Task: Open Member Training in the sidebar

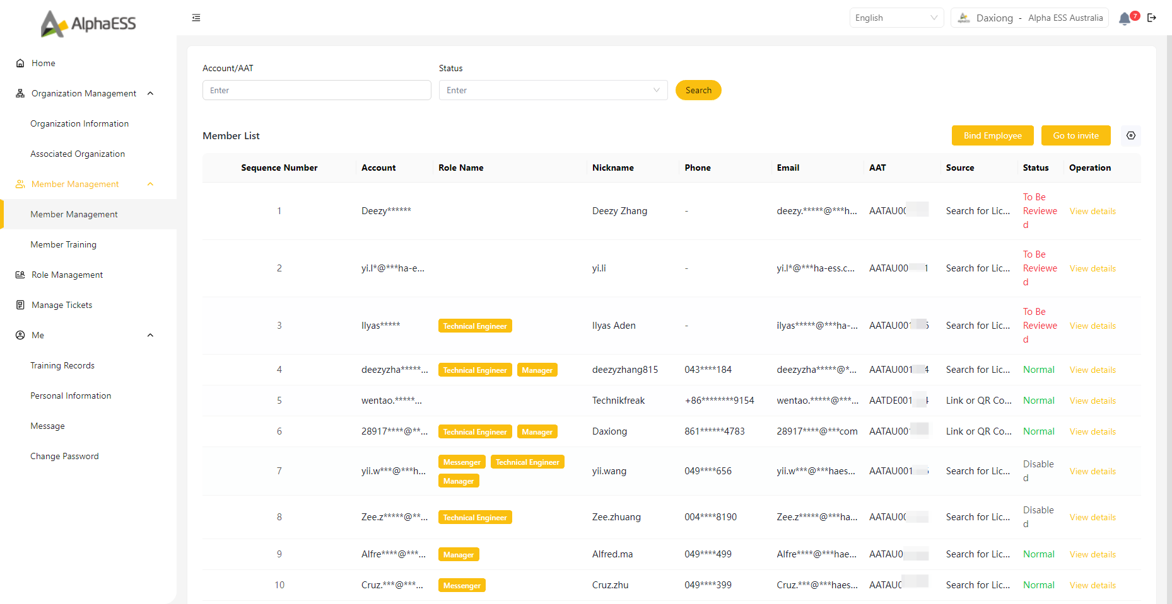Action: pos(63,244)
